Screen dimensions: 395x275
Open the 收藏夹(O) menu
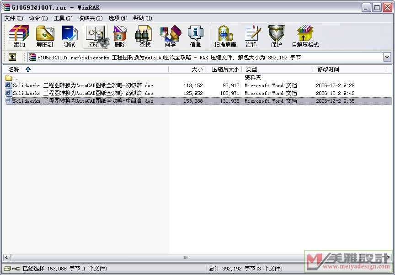(90, 18)
